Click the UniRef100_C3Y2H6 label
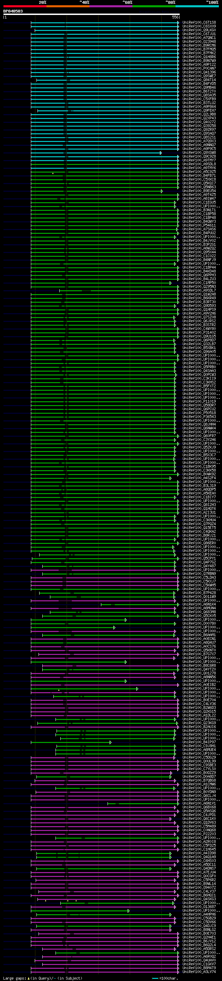The width and height of the screenshot is (222, 981). 199,440
